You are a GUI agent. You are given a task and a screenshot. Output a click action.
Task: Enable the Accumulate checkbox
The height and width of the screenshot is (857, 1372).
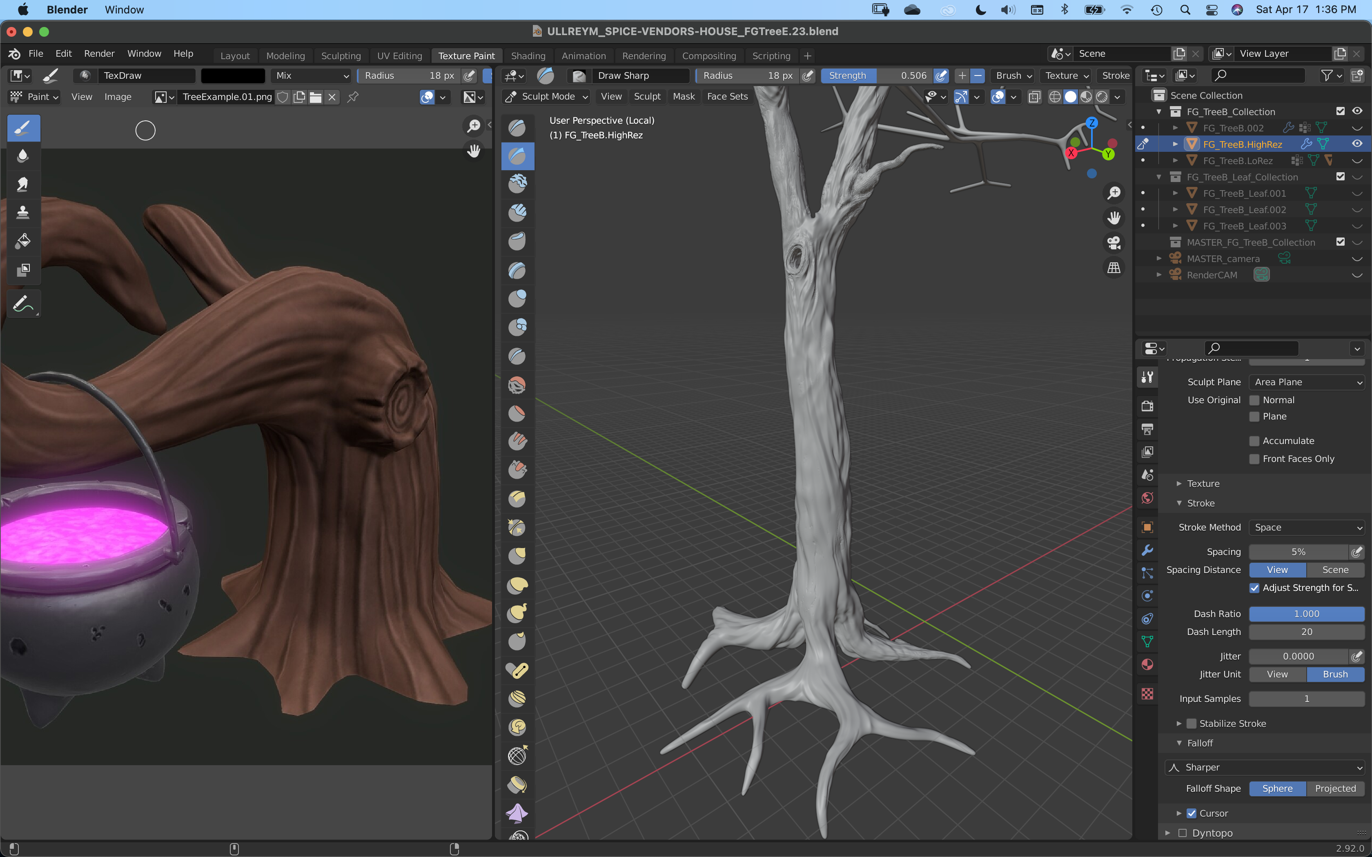click(x=1255, y=441)
